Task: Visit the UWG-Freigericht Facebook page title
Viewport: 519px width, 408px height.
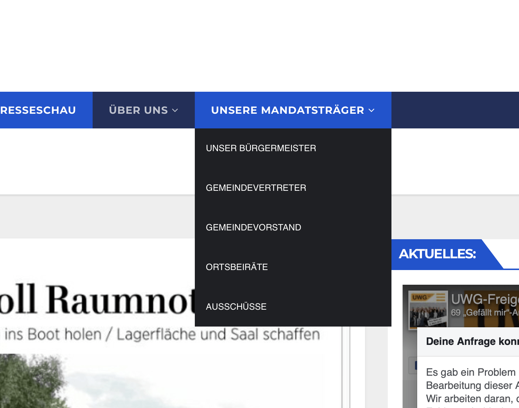Action: coord(485,299)
